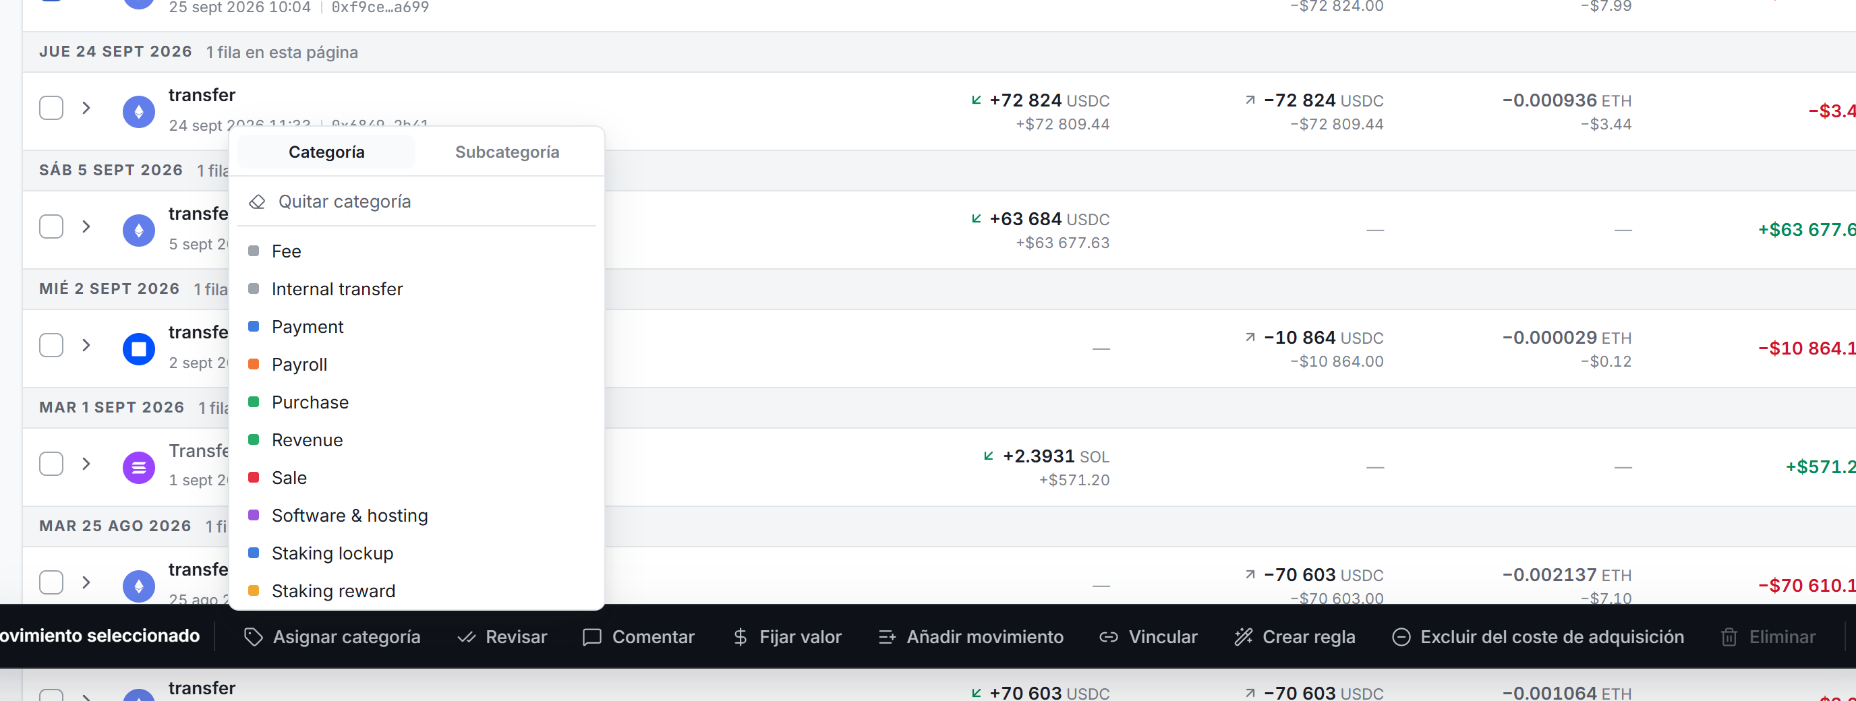Select checkbox on the 25 ago transfer row

51,582
